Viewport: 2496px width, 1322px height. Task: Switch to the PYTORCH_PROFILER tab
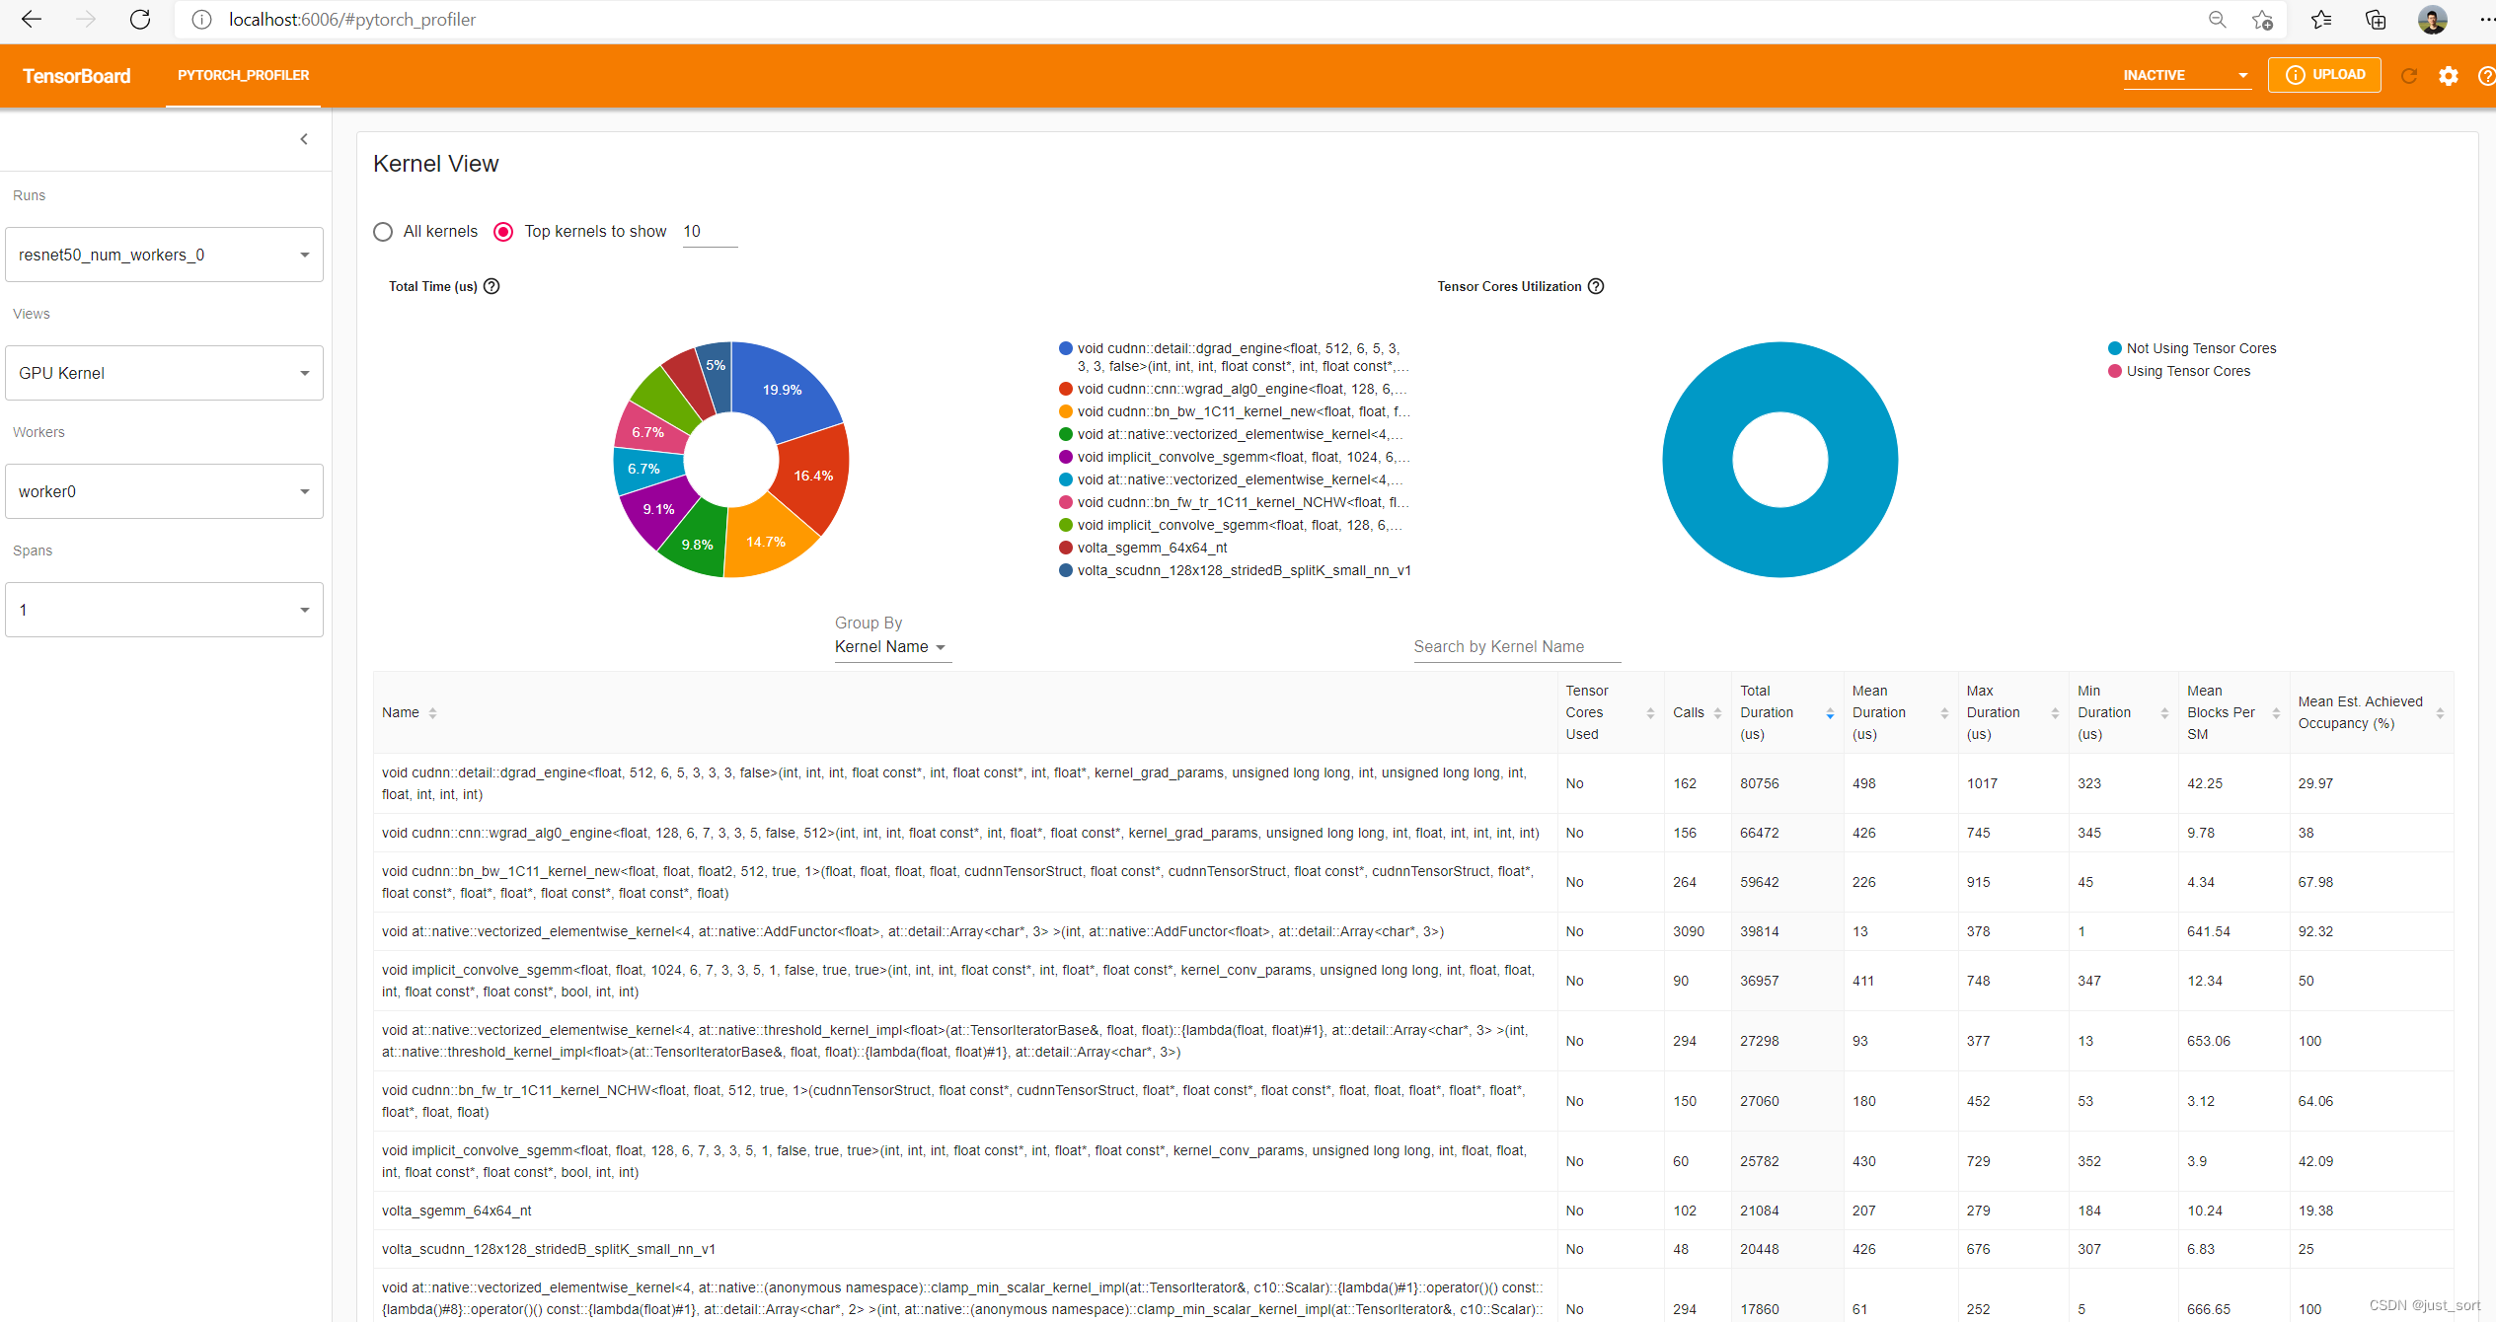tap(243, 75)
